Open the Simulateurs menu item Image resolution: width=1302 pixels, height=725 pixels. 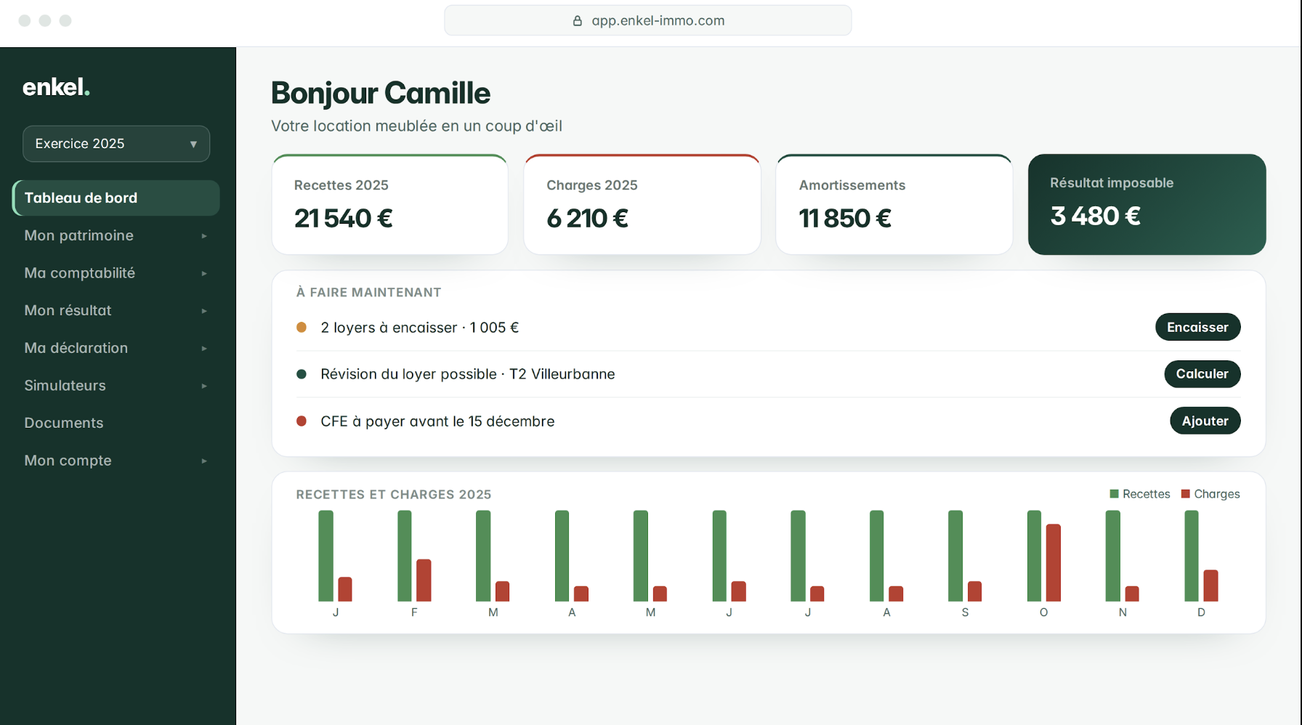116,386
